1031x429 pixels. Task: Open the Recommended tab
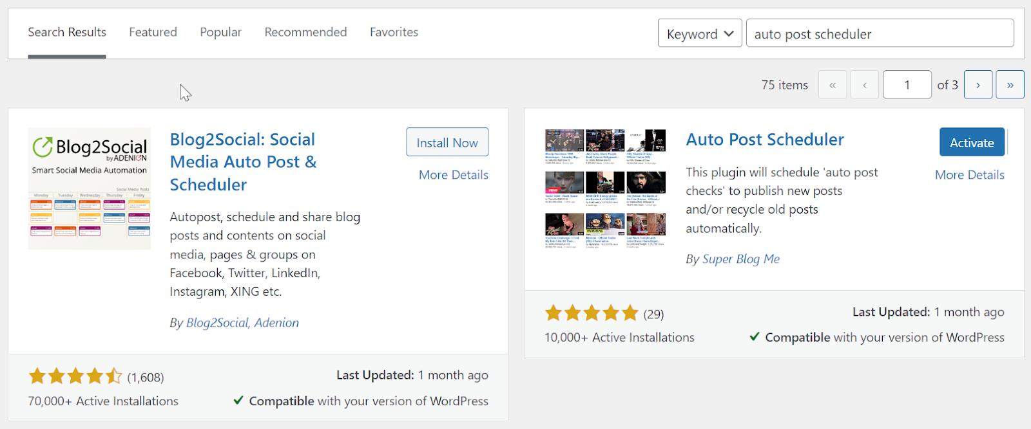(305, 32)
